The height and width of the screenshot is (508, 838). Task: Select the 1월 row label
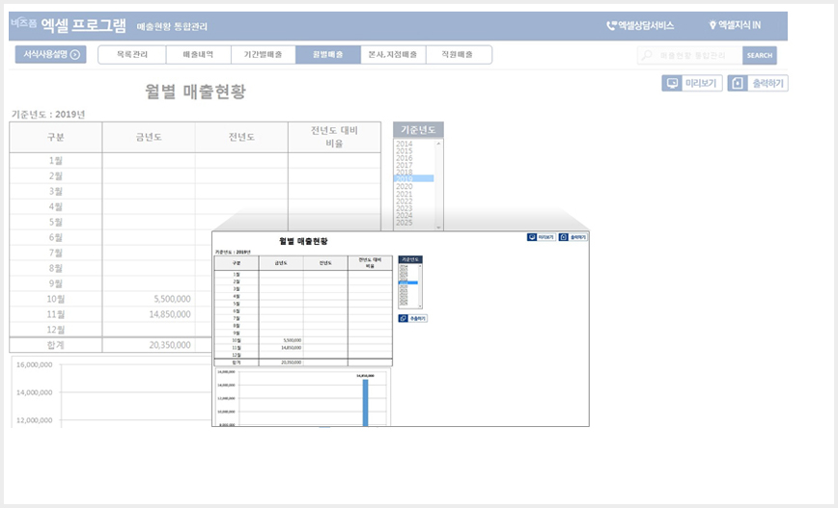click(56, 161)
